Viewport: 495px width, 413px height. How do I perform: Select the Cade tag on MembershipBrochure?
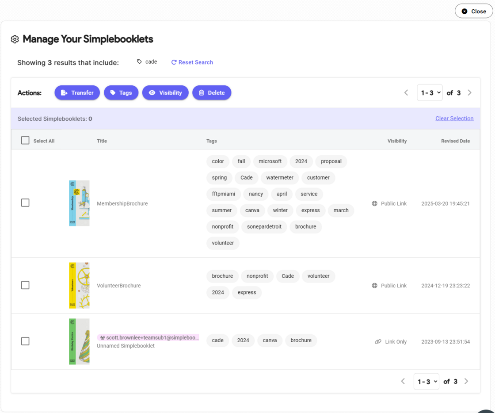pos(246,178)
